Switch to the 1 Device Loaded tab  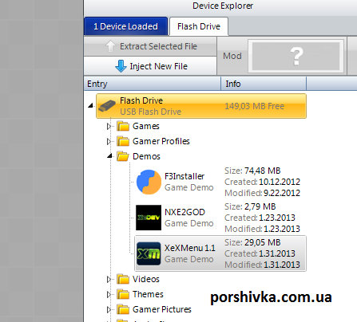point(125,26)
